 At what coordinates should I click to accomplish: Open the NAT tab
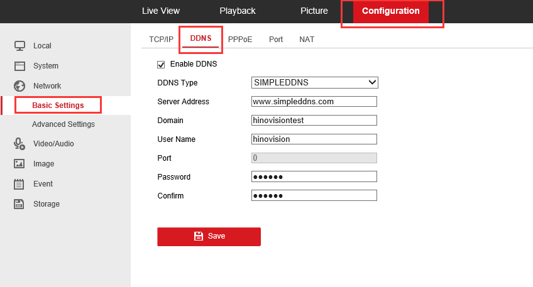point(307,39)
